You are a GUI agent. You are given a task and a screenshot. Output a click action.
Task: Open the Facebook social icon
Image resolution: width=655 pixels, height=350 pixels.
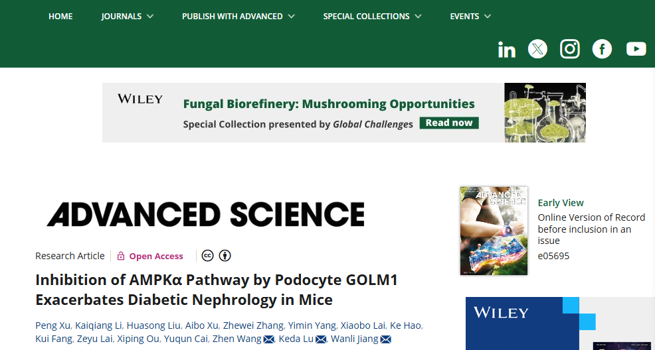[602, 49]
